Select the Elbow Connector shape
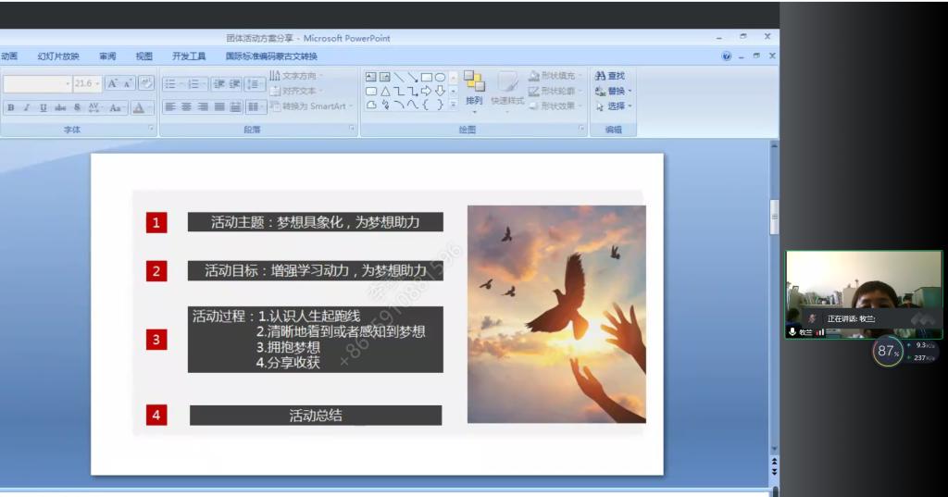948x497 pixels. pyautogui.click(x=398, y=91)
